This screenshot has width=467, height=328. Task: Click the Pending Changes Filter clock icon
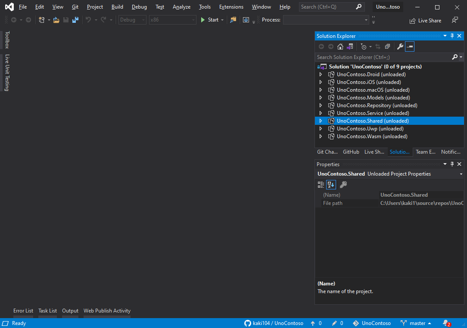click(x=363, y=46)
